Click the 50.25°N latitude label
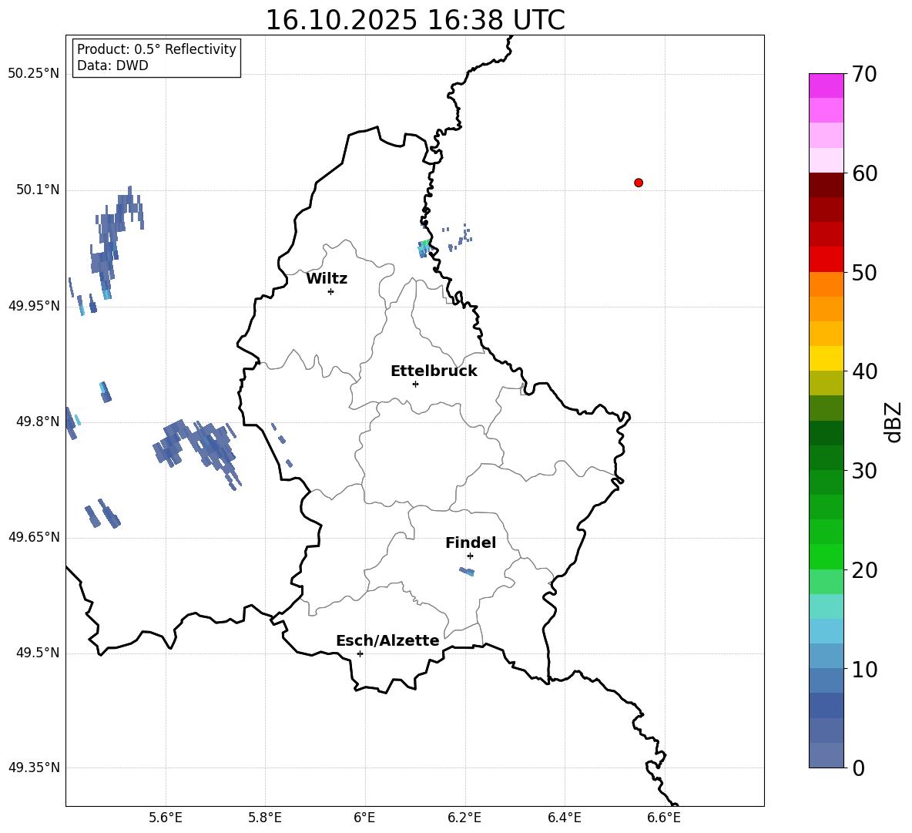Screen dimensions: 912x833 coord(33,74)
